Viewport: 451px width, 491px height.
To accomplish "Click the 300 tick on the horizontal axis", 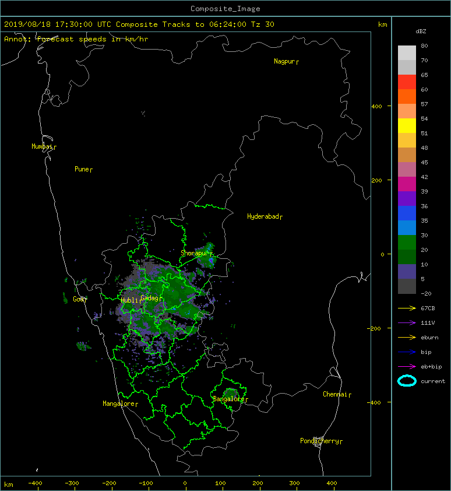I will [294, 483].
